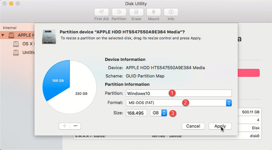Collapse the APPLE HDD disclosure triangle
This screenshot has width=272, height=150.
click(3, 35)
